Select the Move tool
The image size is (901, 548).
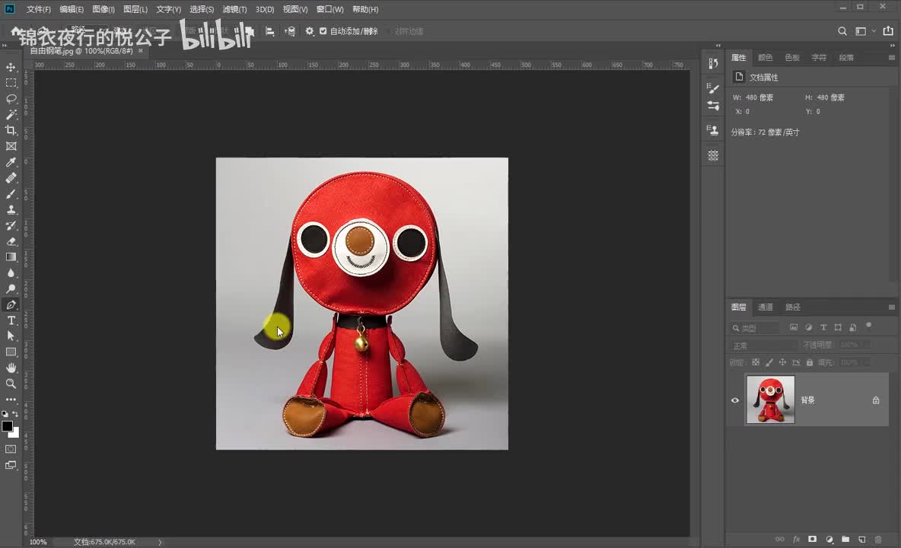[11, 67]
